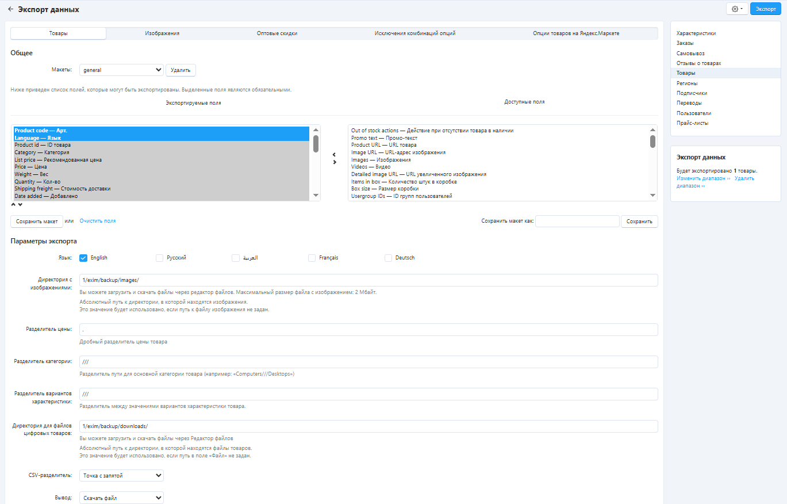Select 'Out of stock actions' available field

pyautogui.click(x=498, y=131)
